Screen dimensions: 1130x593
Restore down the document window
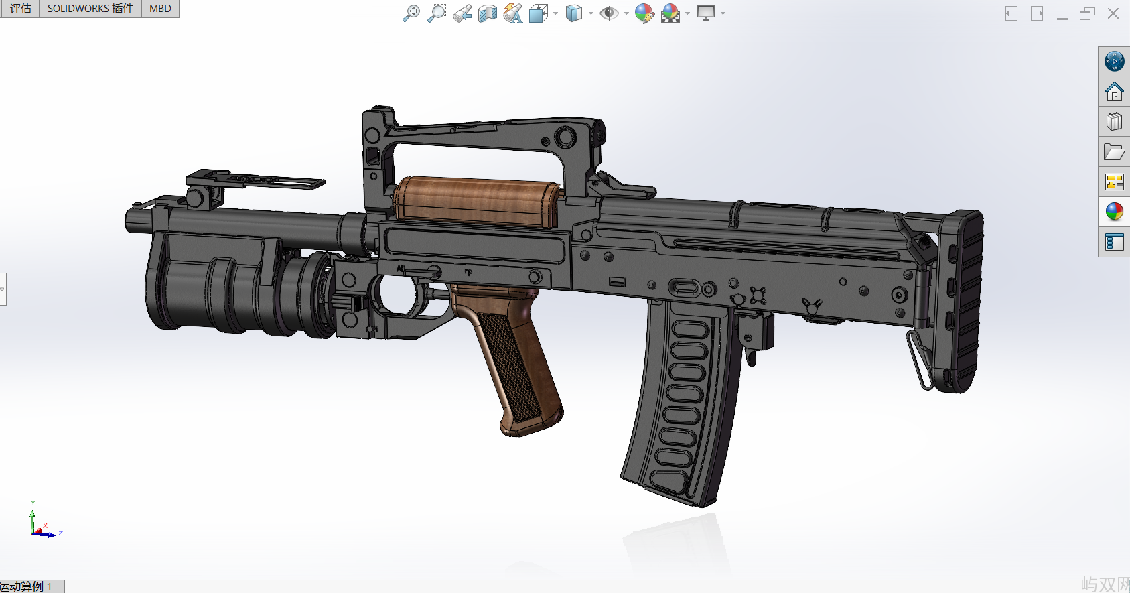(x=1087, y=13)
